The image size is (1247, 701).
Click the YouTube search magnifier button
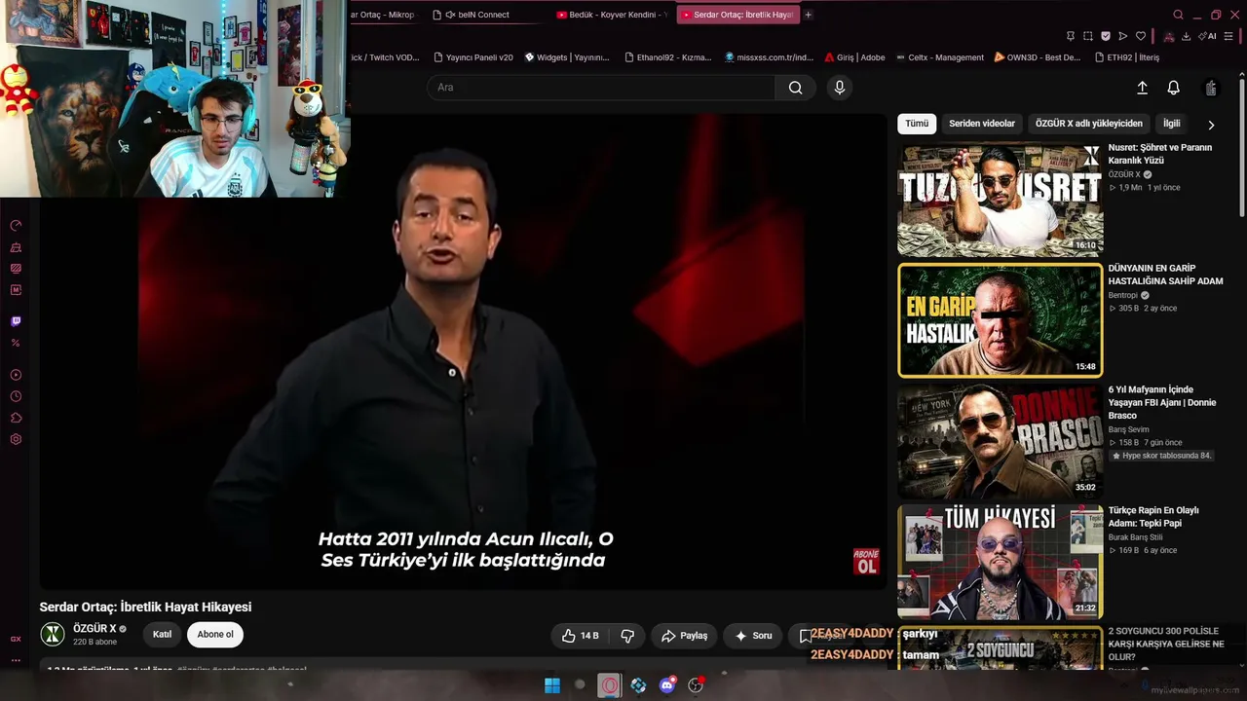click(795, 88)
